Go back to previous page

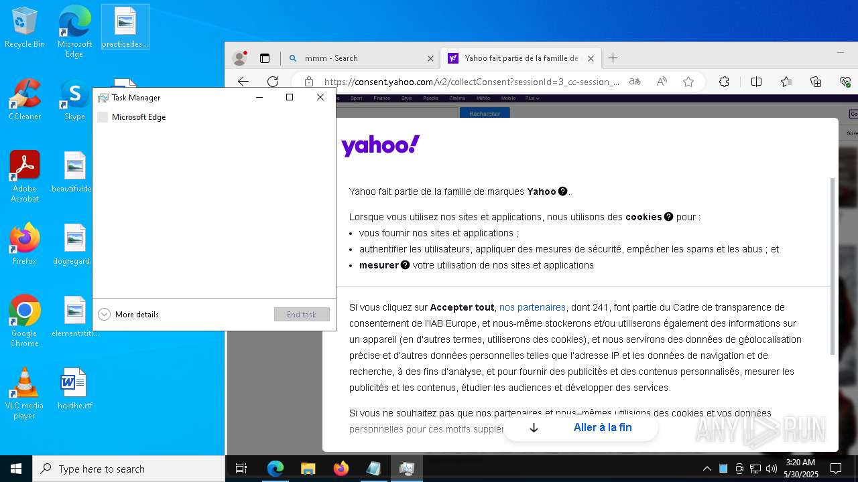tap(243, 82)
